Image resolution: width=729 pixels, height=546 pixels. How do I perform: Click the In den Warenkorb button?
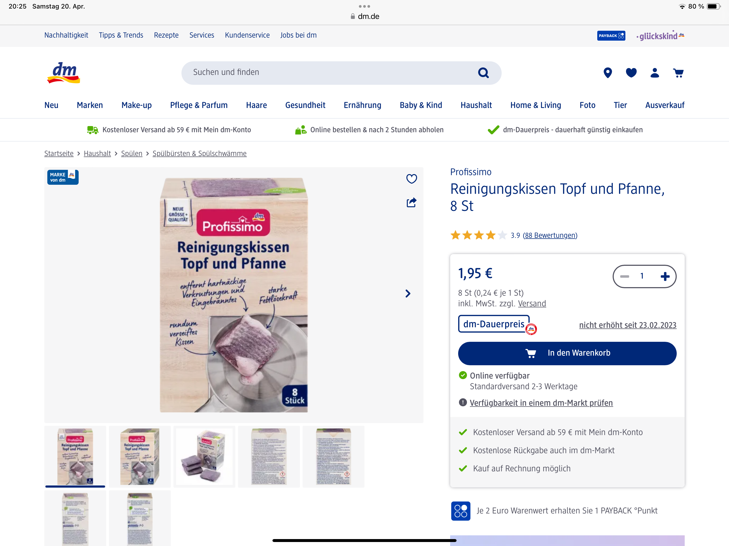567,353
